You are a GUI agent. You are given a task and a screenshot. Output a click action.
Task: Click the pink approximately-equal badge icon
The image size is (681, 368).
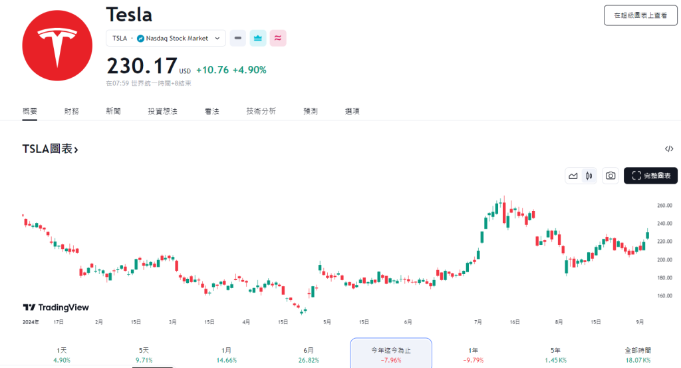278,38
